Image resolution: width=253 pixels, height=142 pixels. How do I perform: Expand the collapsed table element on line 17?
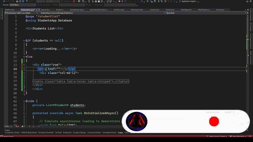point(24,81)
